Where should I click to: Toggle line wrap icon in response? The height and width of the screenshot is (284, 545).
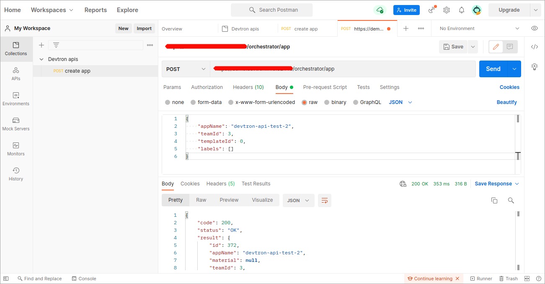(x=324, y=200)
